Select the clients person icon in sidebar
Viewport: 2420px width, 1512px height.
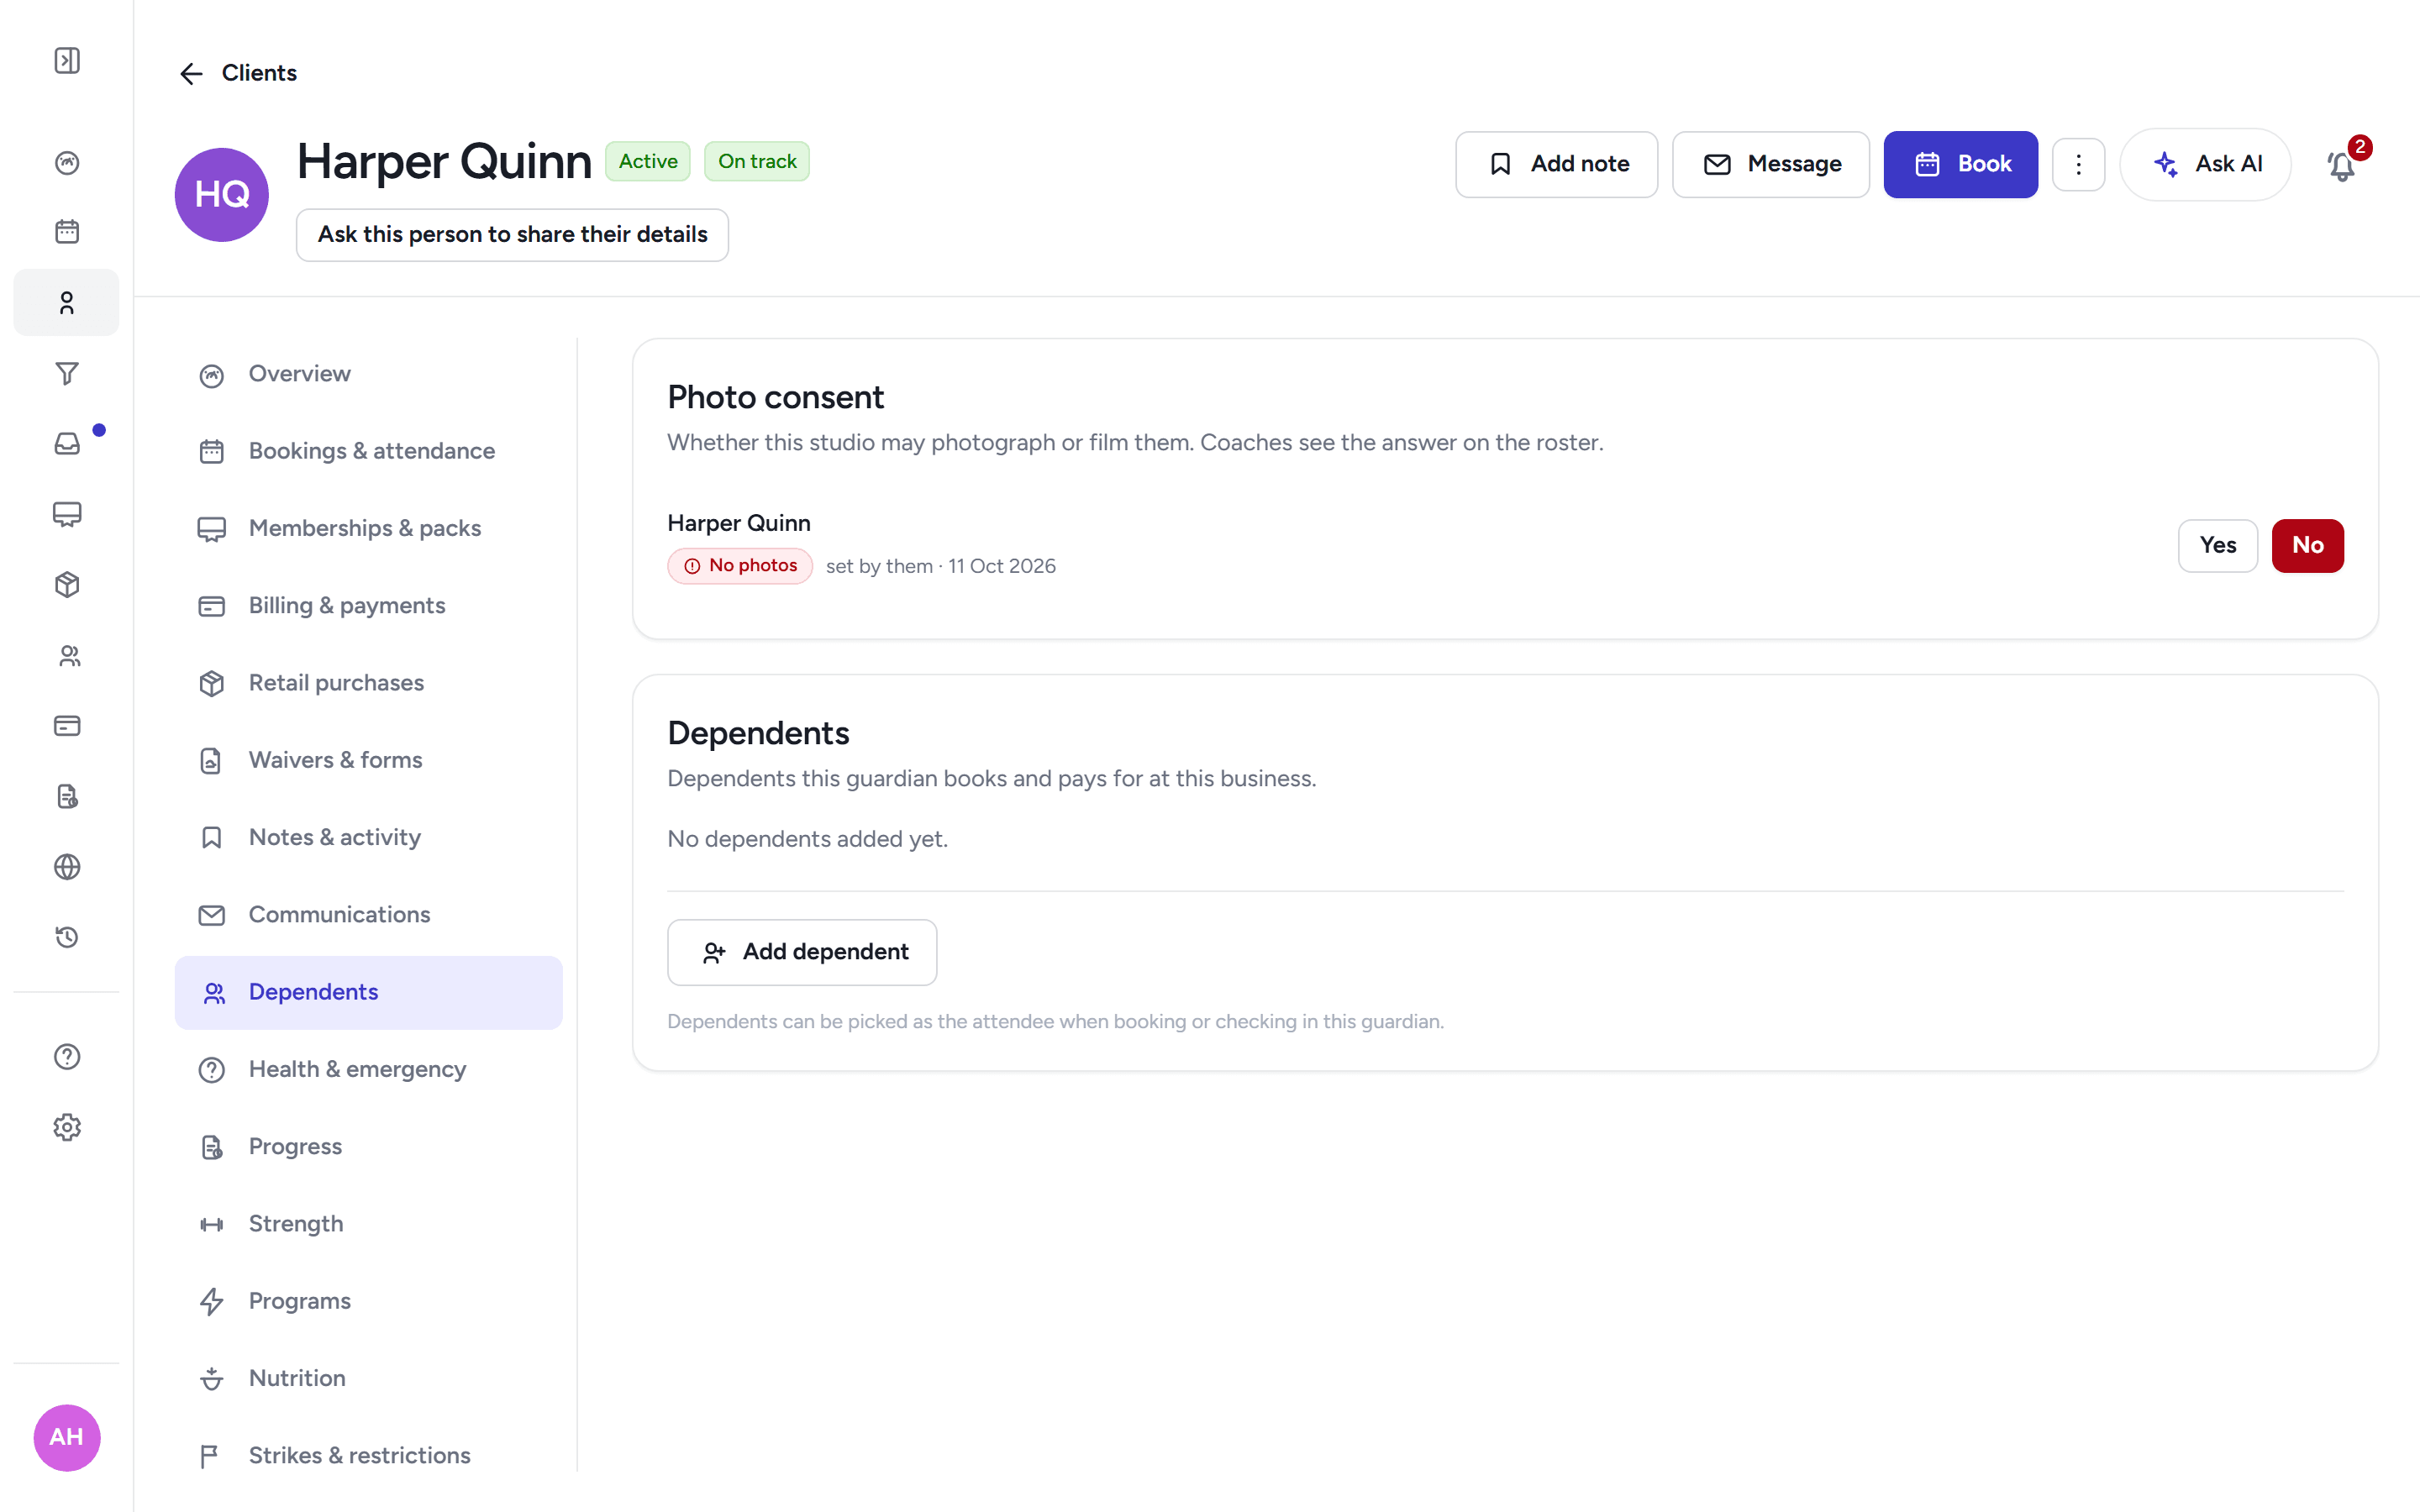(x=67, y=302)
